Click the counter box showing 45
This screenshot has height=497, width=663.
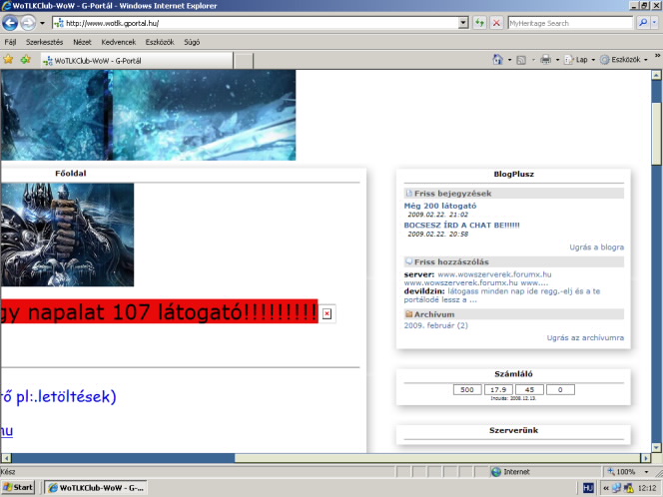[x=529, y=389]
